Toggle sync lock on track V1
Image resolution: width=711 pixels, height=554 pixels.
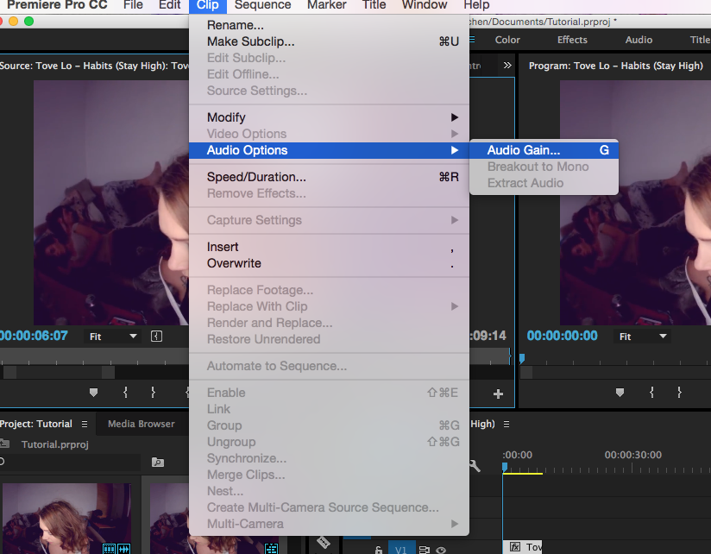pyautogui.click(x=424, y=550)
